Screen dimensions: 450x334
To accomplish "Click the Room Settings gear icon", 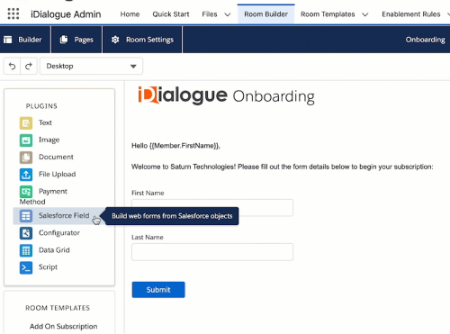I will pos(115,40).
